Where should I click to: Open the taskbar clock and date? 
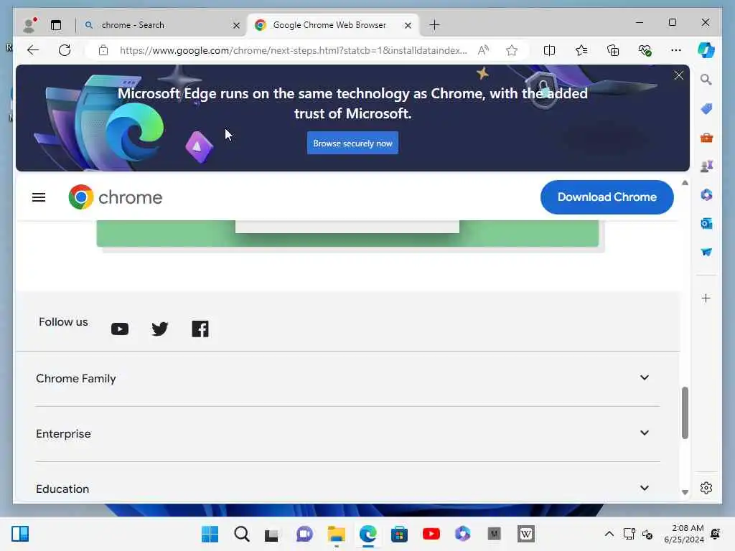tap(684, 534)
